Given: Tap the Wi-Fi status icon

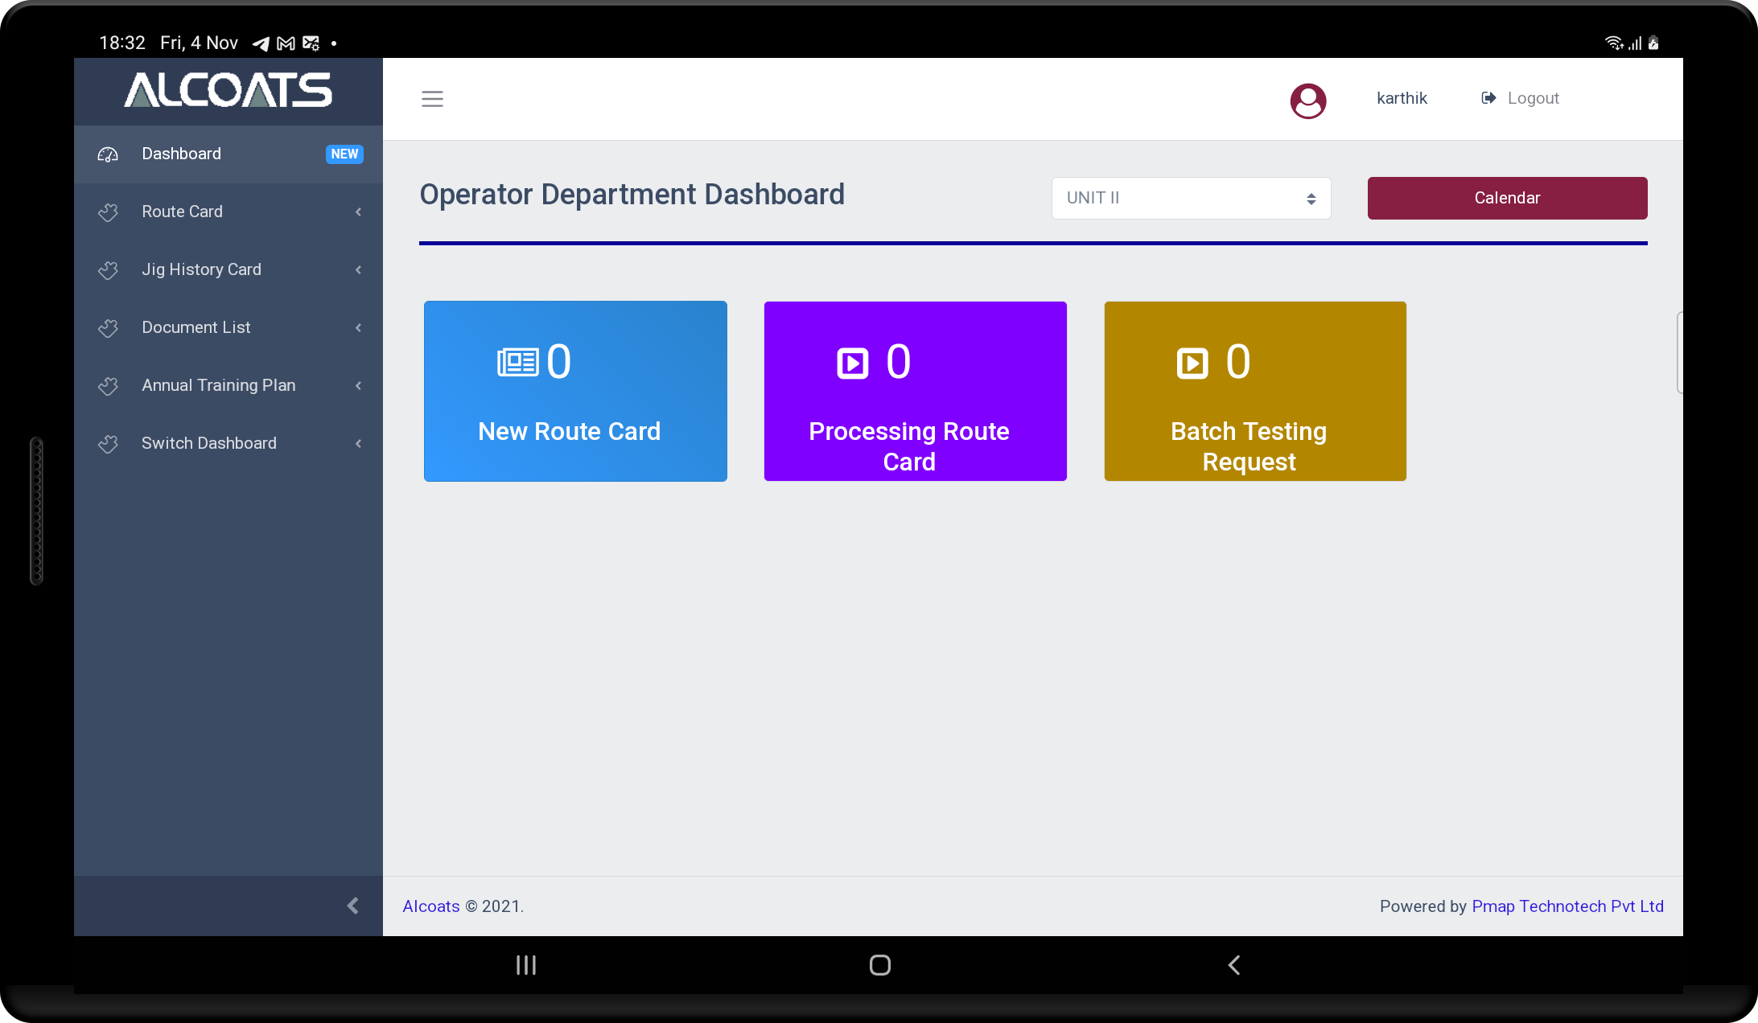Looking at the screenshot, I should pyautogui.click(x=1613, y=43).
